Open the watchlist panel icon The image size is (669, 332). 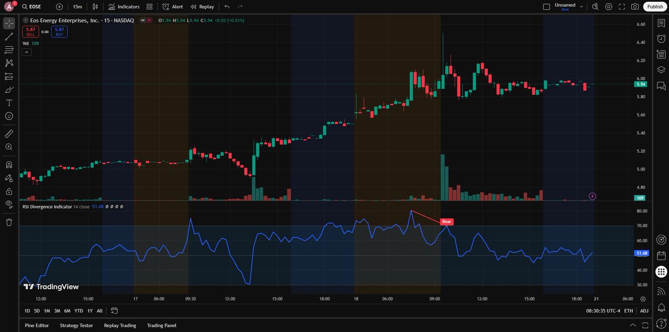pyautogui.click(x=661, y=23)
